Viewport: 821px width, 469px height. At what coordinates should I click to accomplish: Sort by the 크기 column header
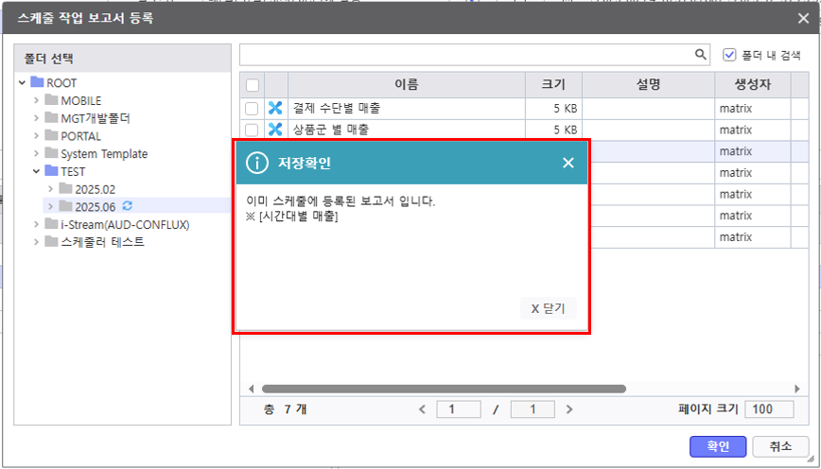tap(553, 85)
